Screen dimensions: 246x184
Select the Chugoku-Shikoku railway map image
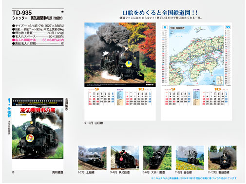[x=196, y=56]
